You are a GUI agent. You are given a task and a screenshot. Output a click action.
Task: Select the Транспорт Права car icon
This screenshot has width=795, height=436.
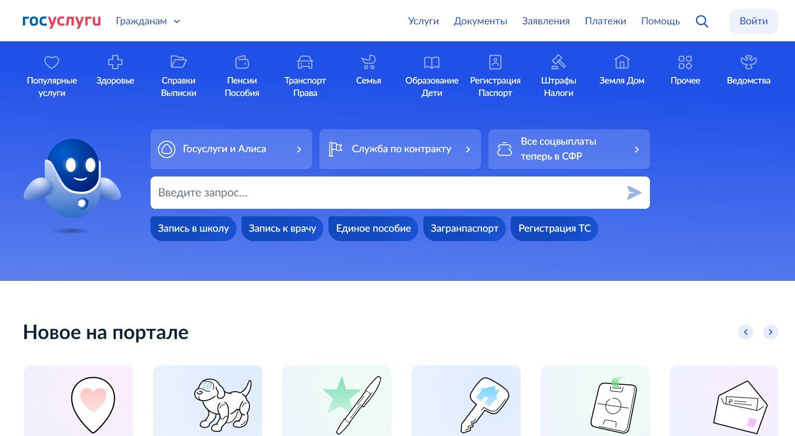305,62
